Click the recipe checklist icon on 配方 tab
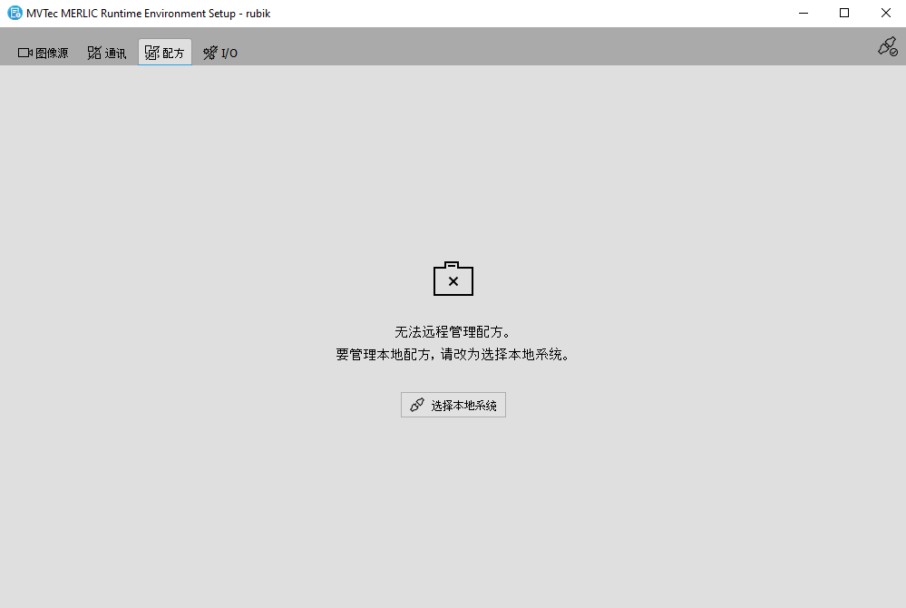Screen dimensions: 906x608 tap(151, 53)
